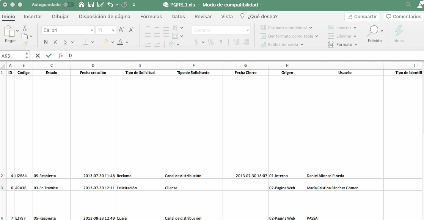Click the Compartir button
424x220 pixels.
[362, 17]
